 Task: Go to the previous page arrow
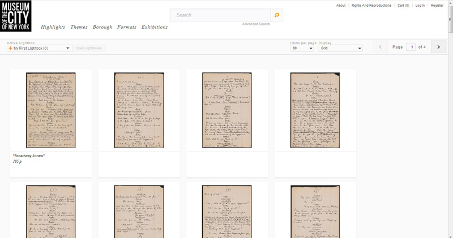[380, 47]
